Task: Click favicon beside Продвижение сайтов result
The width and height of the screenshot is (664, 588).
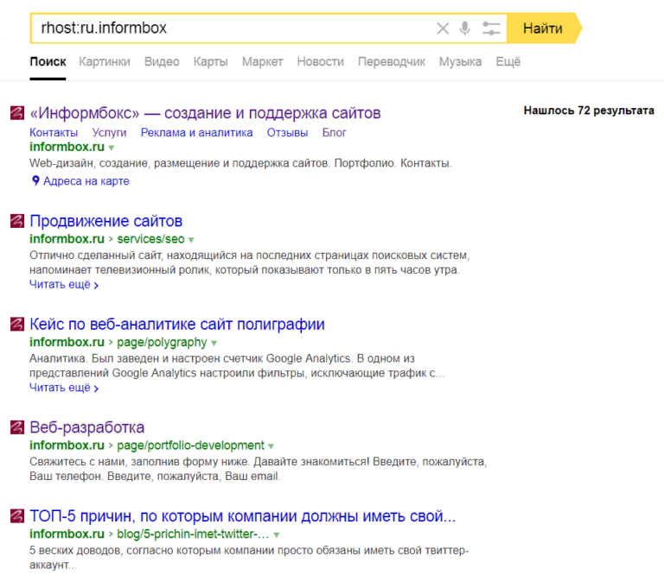Action: point(16,221)
